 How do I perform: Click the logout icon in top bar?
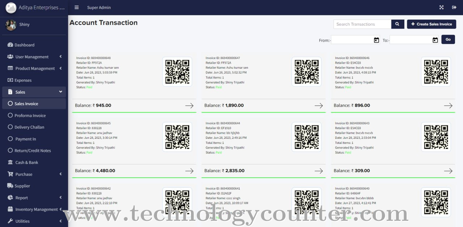pos(454,8)
